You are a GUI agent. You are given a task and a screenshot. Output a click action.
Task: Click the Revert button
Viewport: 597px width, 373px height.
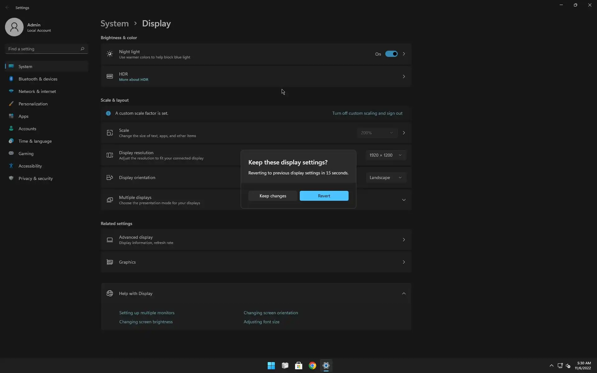tap(324, 196)
